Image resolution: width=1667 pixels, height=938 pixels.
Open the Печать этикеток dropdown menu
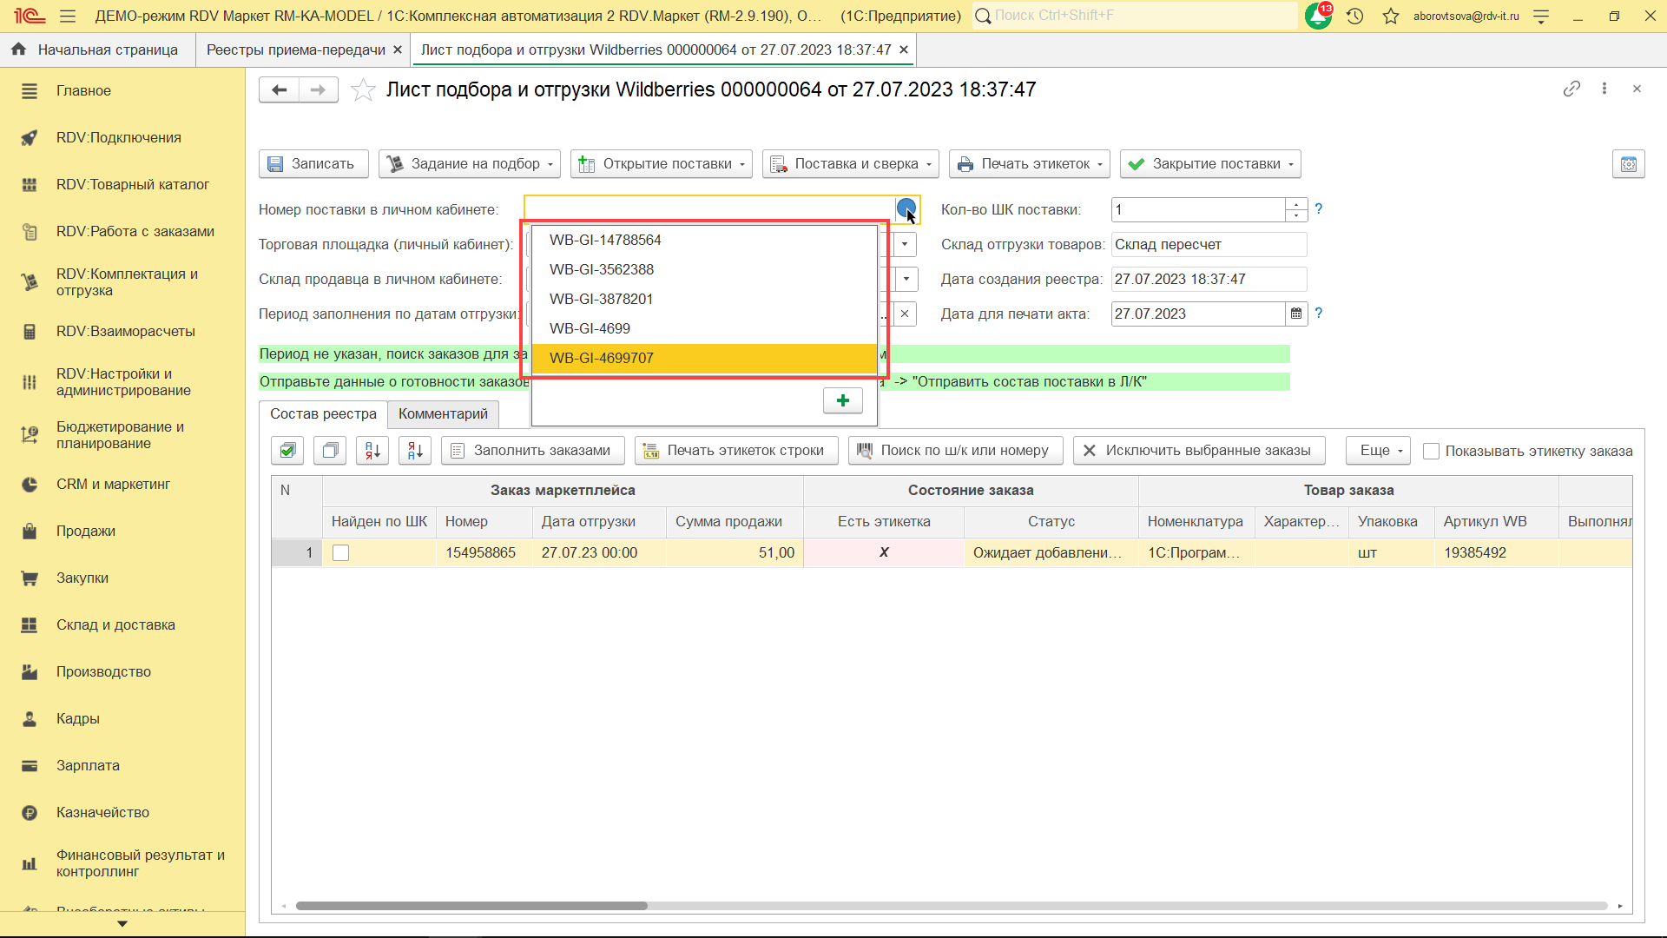click(x=1029, y=163)
